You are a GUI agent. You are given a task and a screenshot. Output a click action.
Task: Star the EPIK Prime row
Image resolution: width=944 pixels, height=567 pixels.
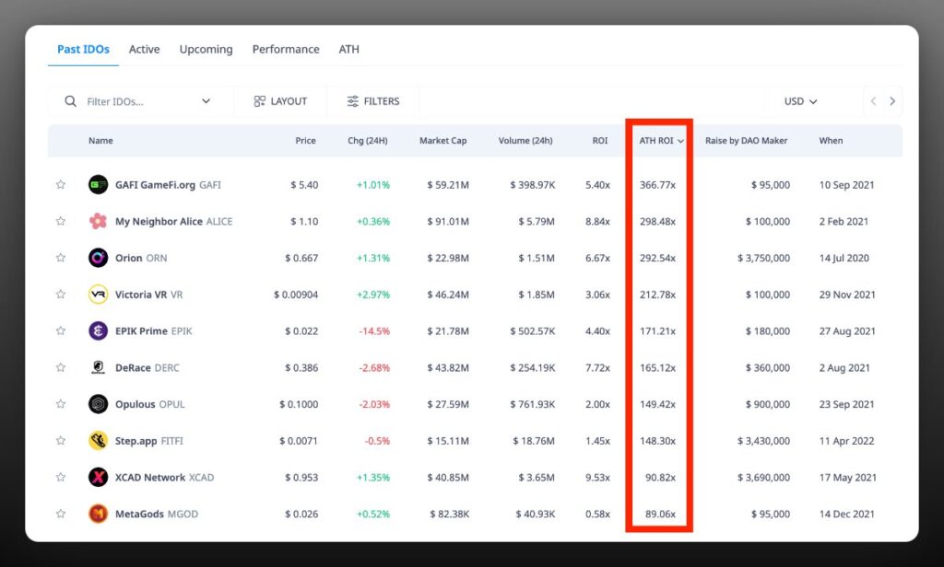[x=61, y=331]
